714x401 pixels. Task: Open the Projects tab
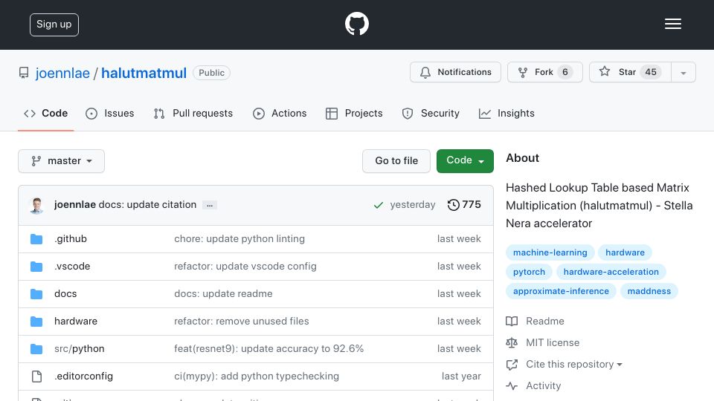tap(354, 114)
